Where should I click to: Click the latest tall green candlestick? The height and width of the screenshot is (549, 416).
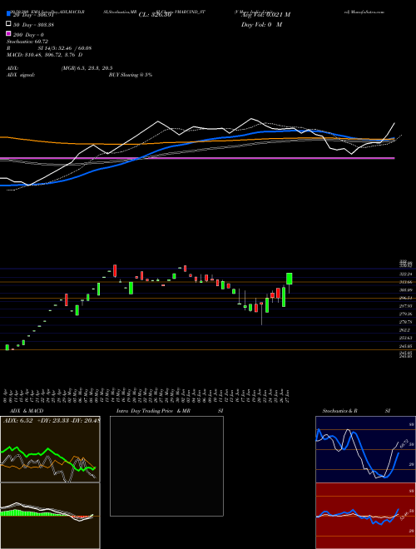[290, 279]
